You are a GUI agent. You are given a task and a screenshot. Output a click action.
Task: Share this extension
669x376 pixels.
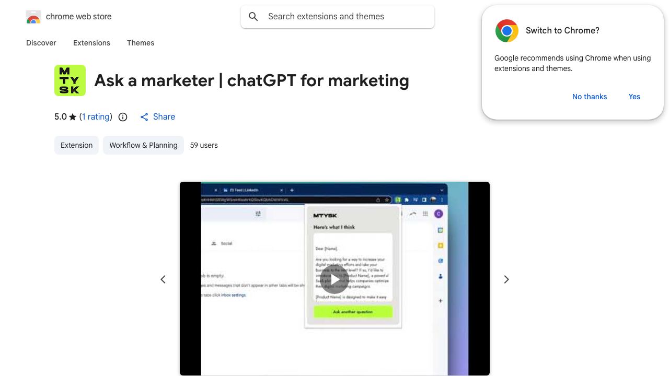coord(158,117)
